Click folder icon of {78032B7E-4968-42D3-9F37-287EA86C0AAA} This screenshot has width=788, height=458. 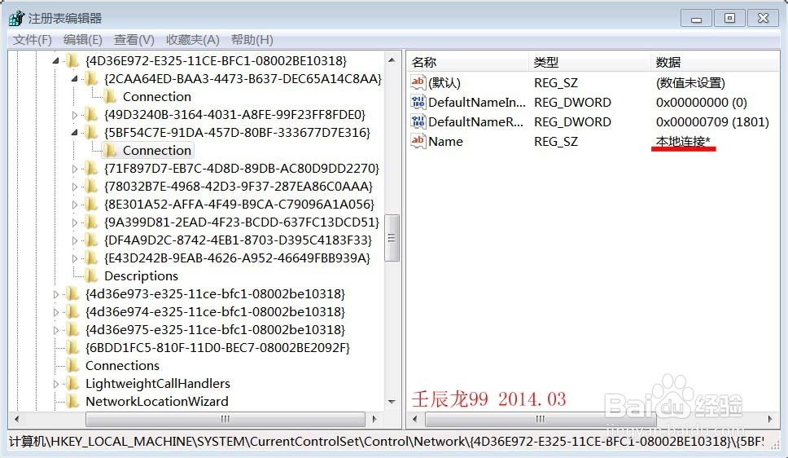click(91, 187)
